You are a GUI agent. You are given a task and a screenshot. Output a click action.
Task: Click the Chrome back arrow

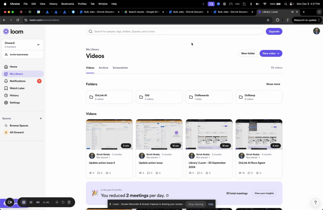[x=4, y=20]
